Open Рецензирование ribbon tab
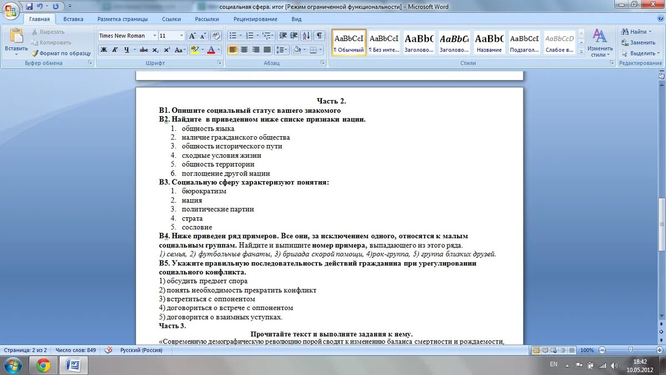 255,19
